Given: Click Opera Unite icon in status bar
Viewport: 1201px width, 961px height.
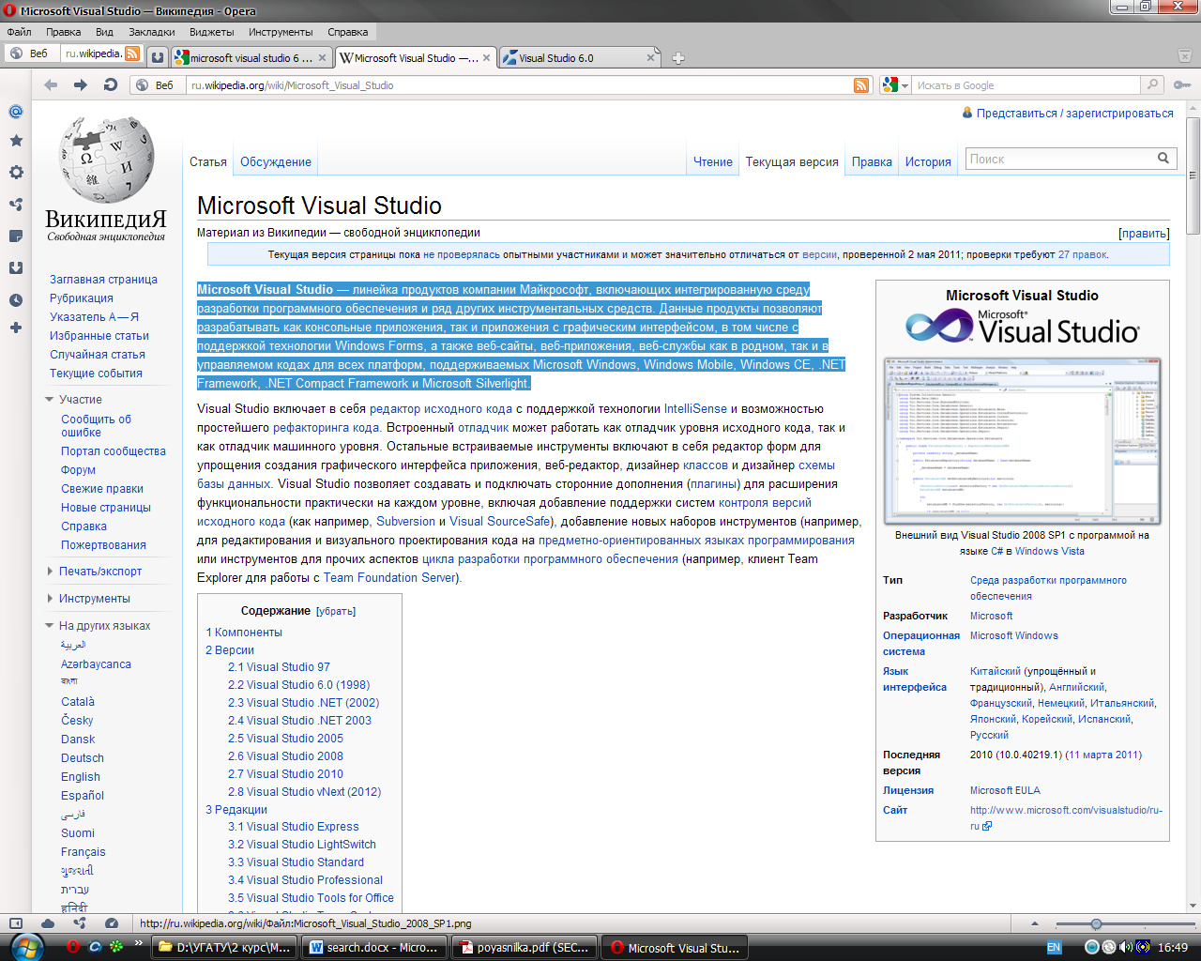Looking at the screenshot, I should tap(80, 923).
